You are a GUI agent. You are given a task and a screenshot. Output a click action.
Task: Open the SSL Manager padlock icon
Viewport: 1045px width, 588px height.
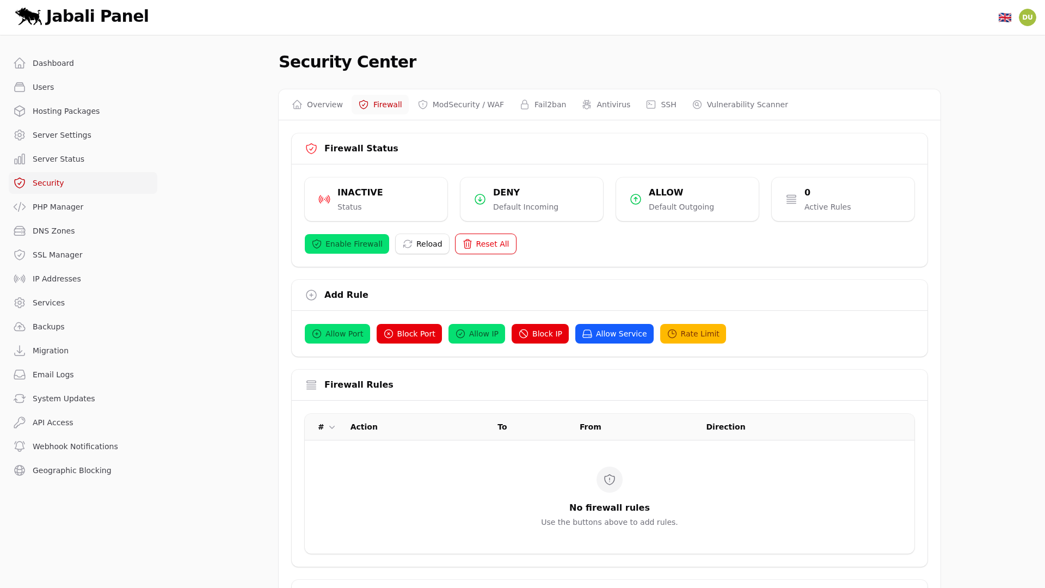pos(20,255)
